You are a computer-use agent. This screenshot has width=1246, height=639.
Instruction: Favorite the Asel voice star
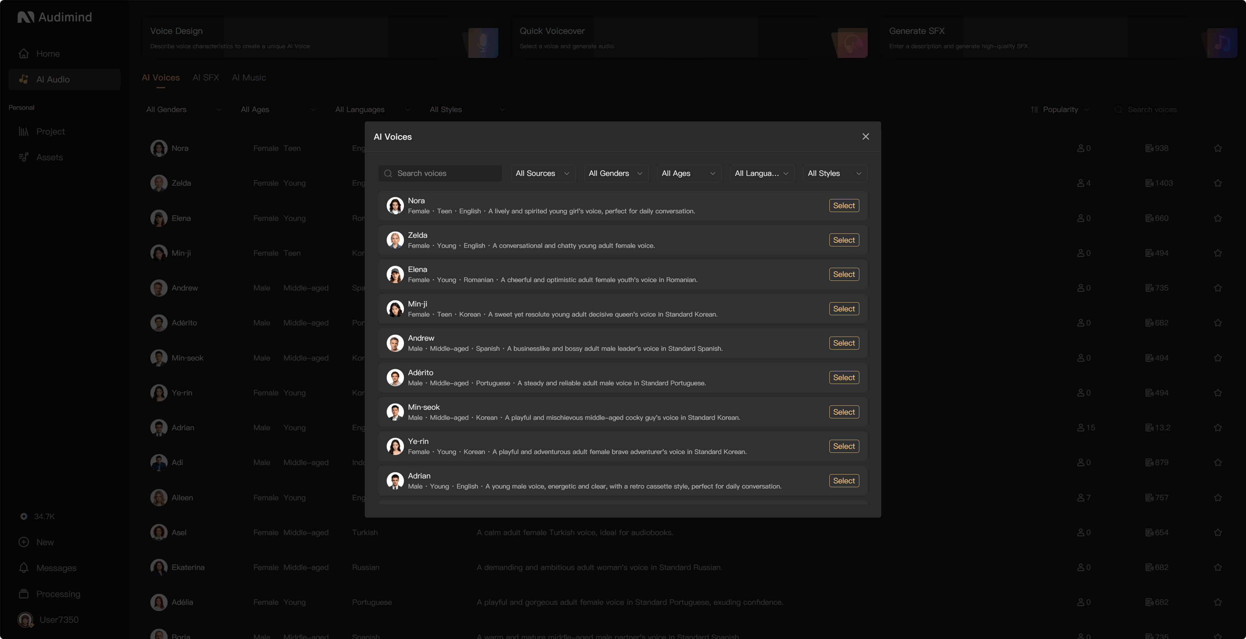1218,532
